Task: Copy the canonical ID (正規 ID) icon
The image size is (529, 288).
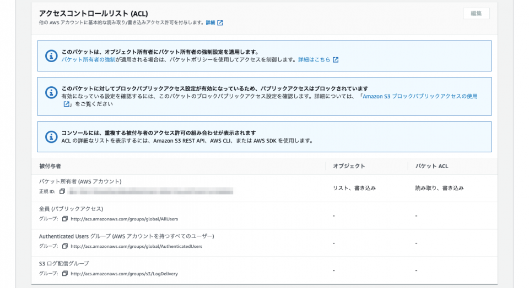Action: [x=62, y=191]
